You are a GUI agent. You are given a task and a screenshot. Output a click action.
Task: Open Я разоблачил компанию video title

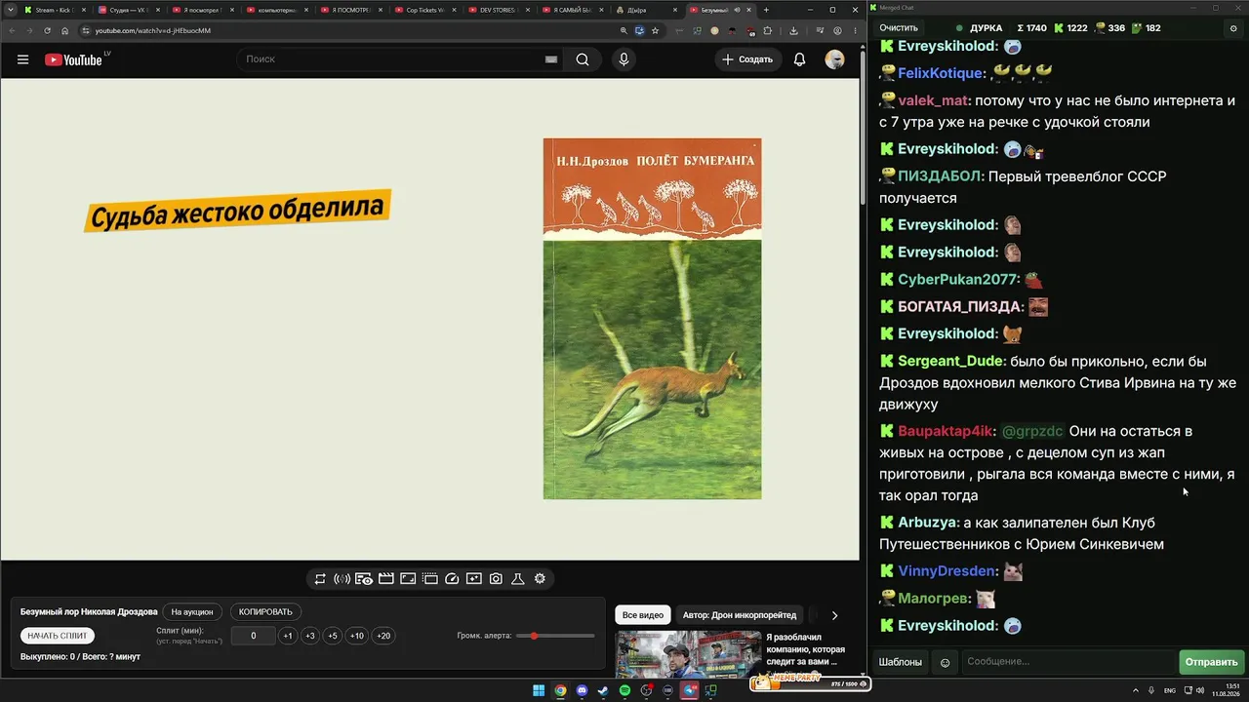(806, 649)
